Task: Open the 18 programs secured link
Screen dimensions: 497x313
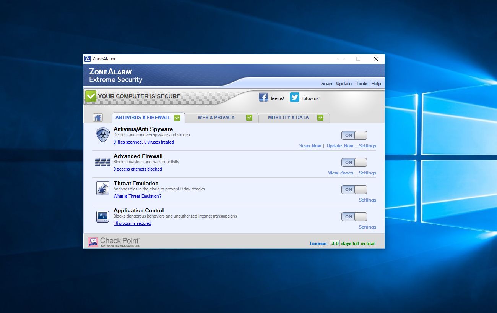Action: pos(132,223)
